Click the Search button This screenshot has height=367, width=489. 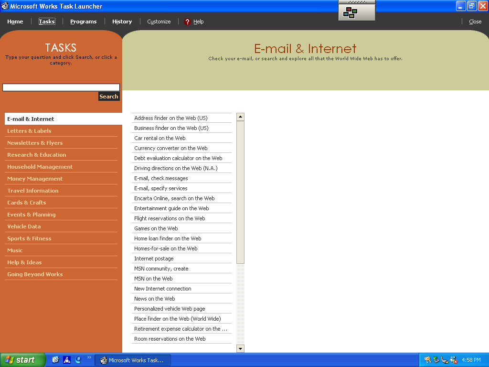pyautogui.click(x=108, y=97)
